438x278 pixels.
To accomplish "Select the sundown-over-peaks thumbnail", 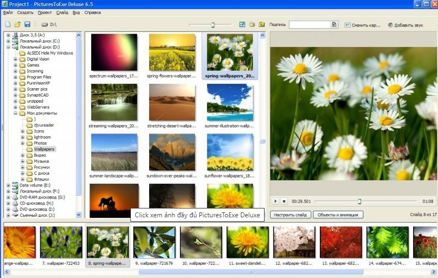I will 172,152.
